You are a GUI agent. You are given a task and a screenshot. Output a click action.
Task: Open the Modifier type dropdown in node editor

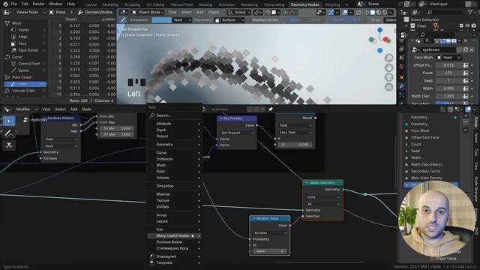26,109
